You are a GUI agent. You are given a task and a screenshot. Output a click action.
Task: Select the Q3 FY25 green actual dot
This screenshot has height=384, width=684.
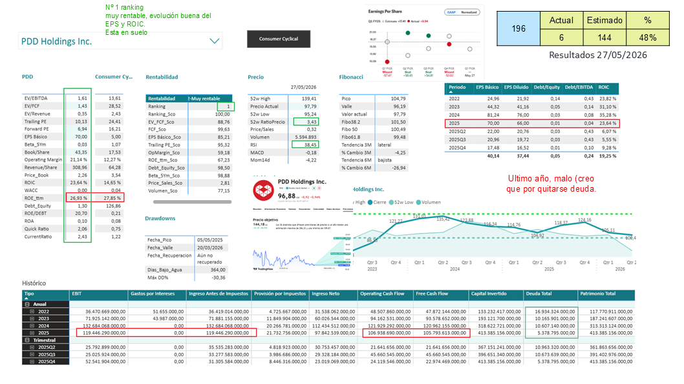[429, 35]
